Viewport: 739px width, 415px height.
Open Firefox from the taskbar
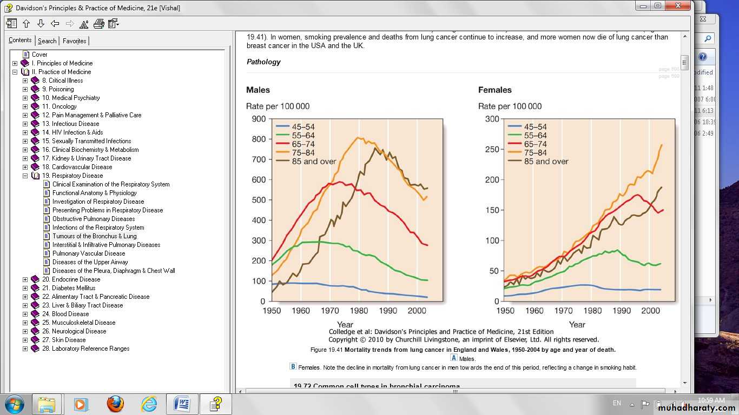click(x=115, y=404)
